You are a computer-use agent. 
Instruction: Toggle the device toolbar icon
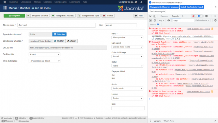click(x=155, y=16)
